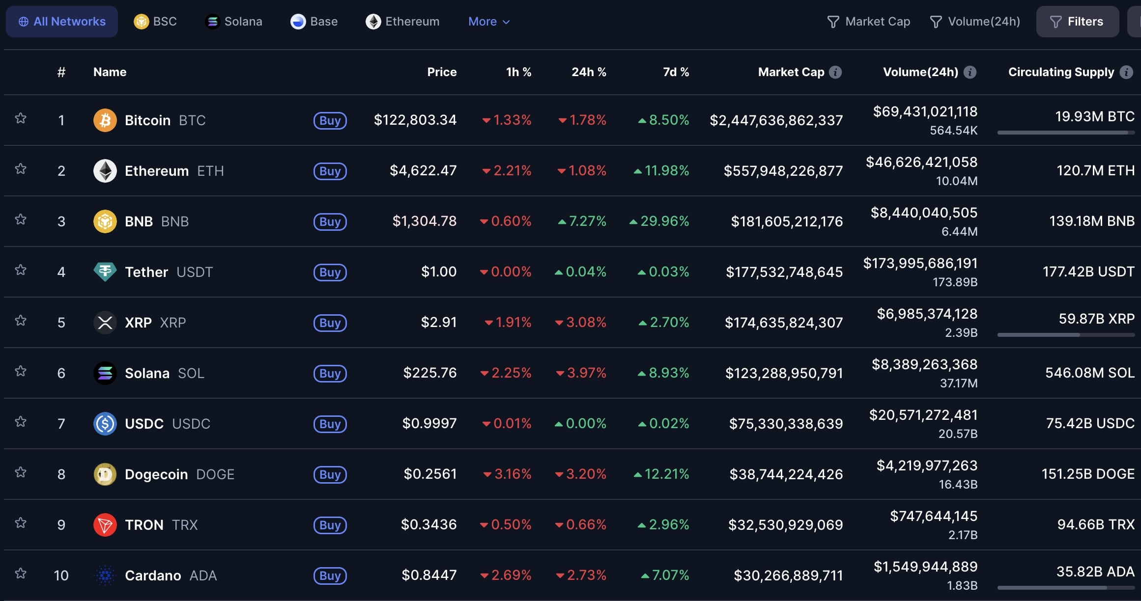The height and width of the screenshot is (601, 1141).
Task: Click Buy for XRP
Action: (330, 323)
